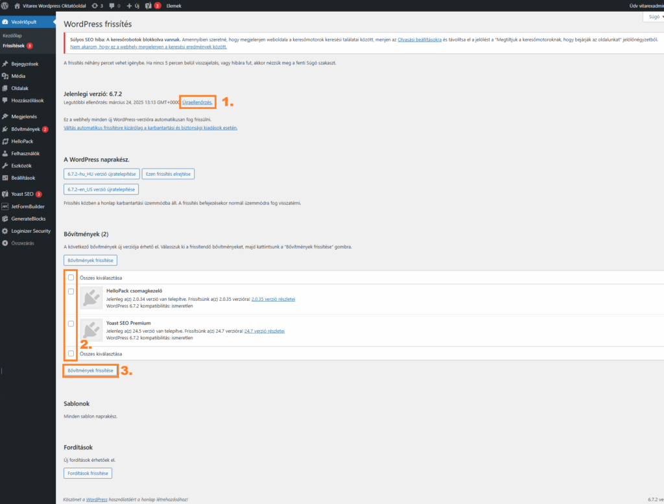Click the Fordítások frissítése button
The width and height of the screenshot is (664, 504).
click(x=88, y=473)
